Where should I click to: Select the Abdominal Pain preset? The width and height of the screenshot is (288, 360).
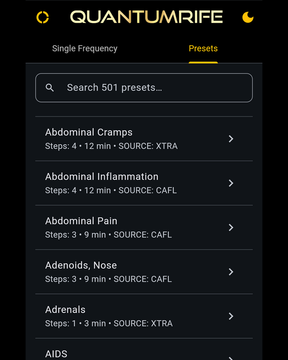pos(81,221)
